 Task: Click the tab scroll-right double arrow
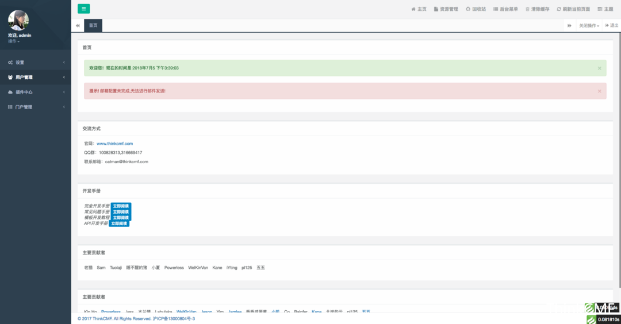point(569,25)
